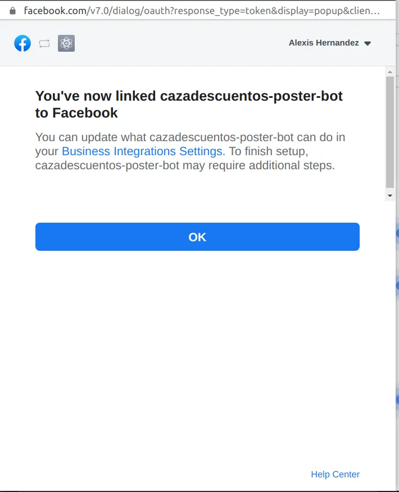Viewport: 399px width, 492px height.
Task: Open the Alexis Hernandez account name menu
Action: (324, 43)
